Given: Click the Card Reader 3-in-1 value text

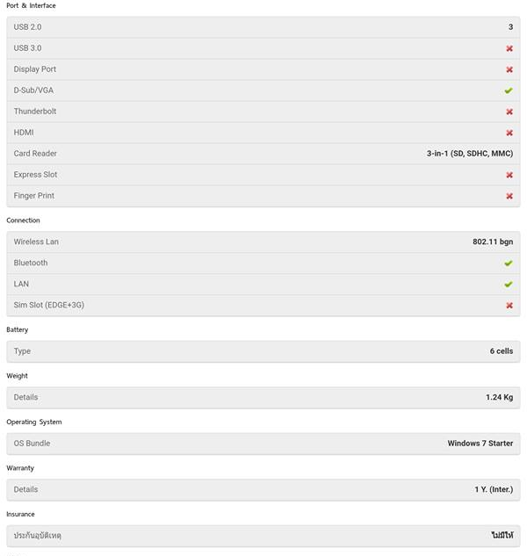Looking at the screenshot, I should (x=470, y=154).
